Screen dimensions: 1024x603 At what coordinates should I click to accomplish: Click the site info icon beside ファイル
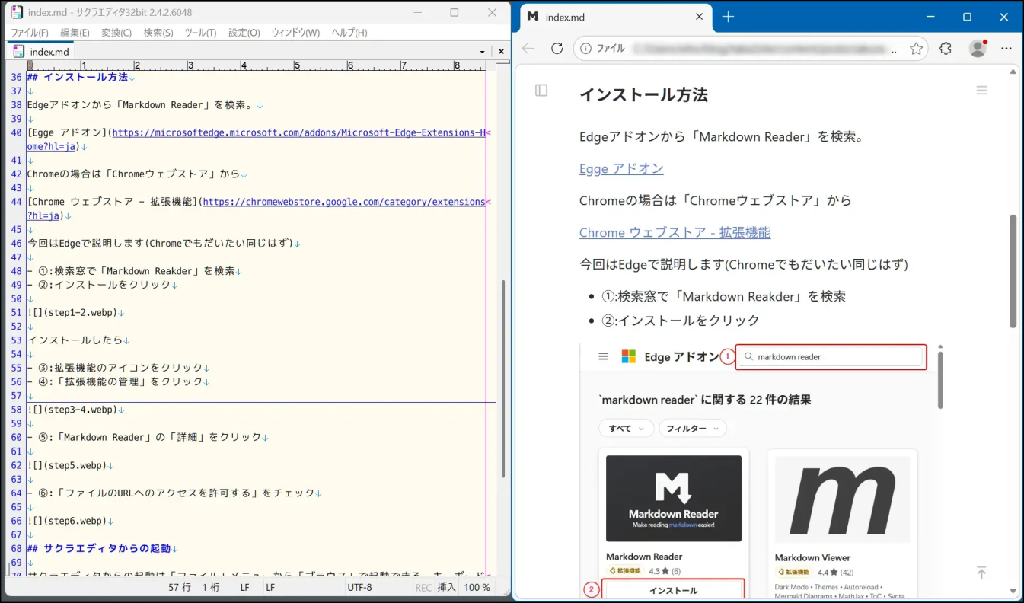click(585, 49)
